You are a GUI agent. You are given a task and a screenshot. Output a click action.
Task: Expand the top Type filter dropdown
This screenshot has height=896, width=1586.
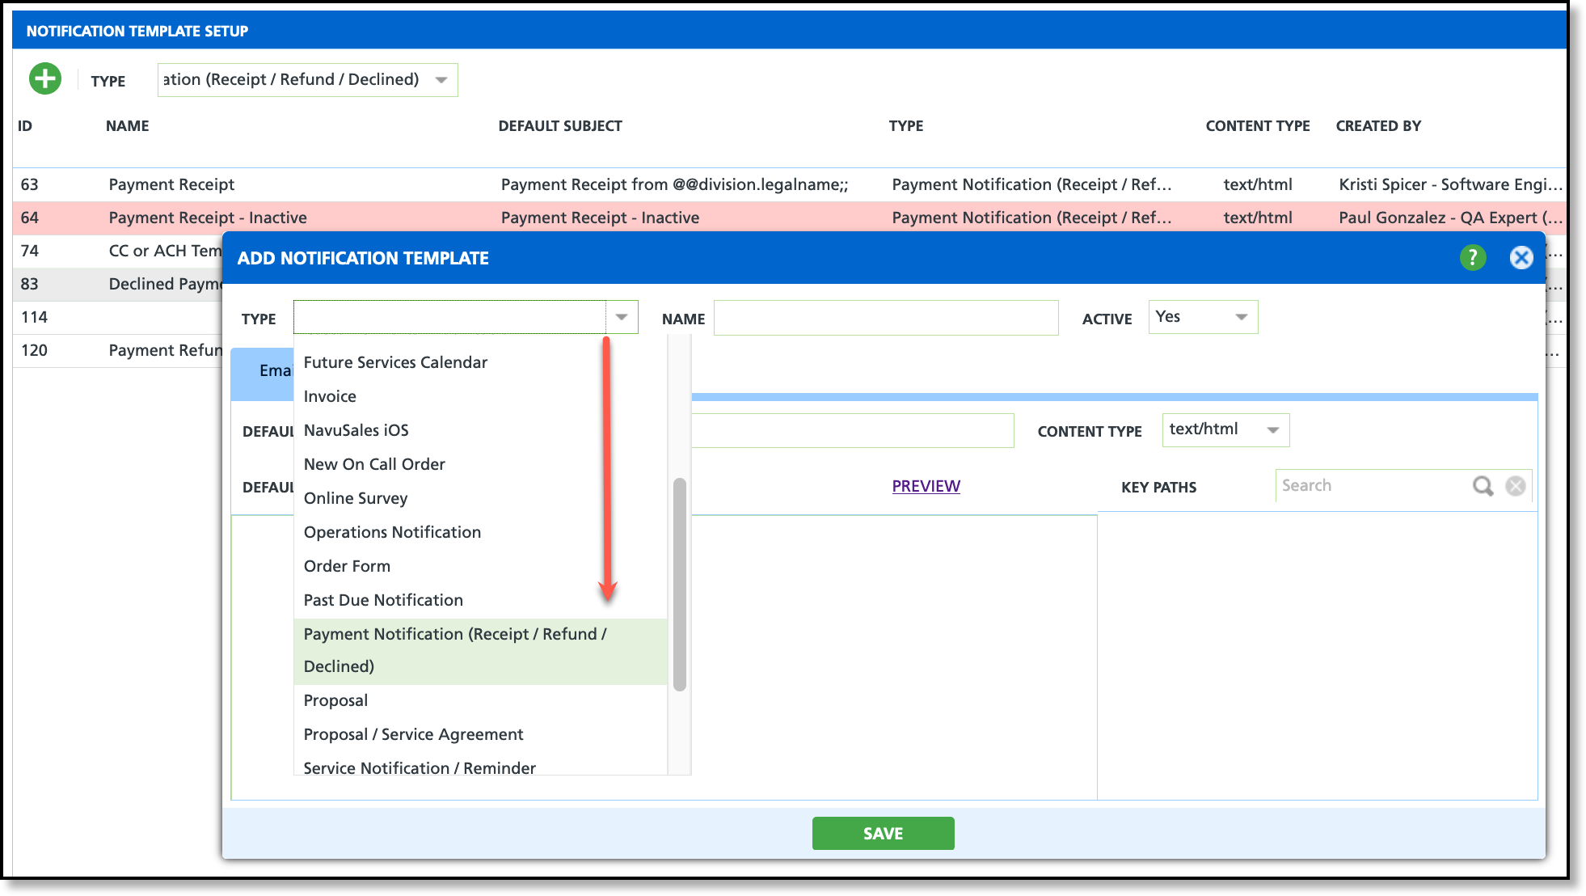[441, 80]
